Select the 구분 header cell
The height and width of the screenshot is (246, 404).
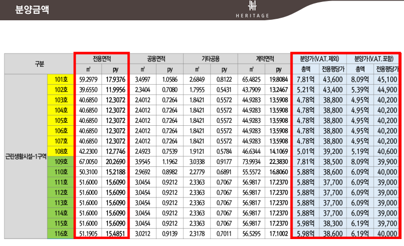(x=39, y=64)
